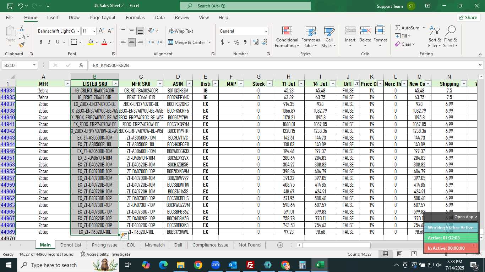
Task: Open the Stock column filter dropdown
Action: click(x=269, y=84)
